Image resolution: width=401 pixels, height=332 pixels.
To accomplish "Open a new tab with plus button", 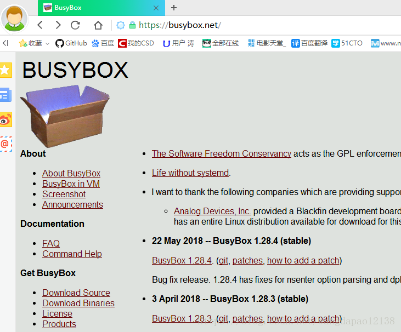I will (174, 8).
